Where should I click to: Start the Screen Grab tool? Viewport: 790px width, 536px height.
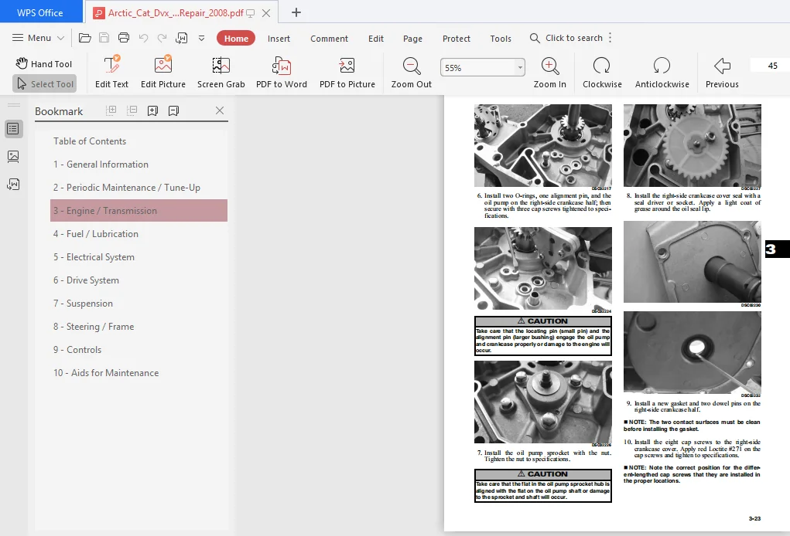(221, 73)
